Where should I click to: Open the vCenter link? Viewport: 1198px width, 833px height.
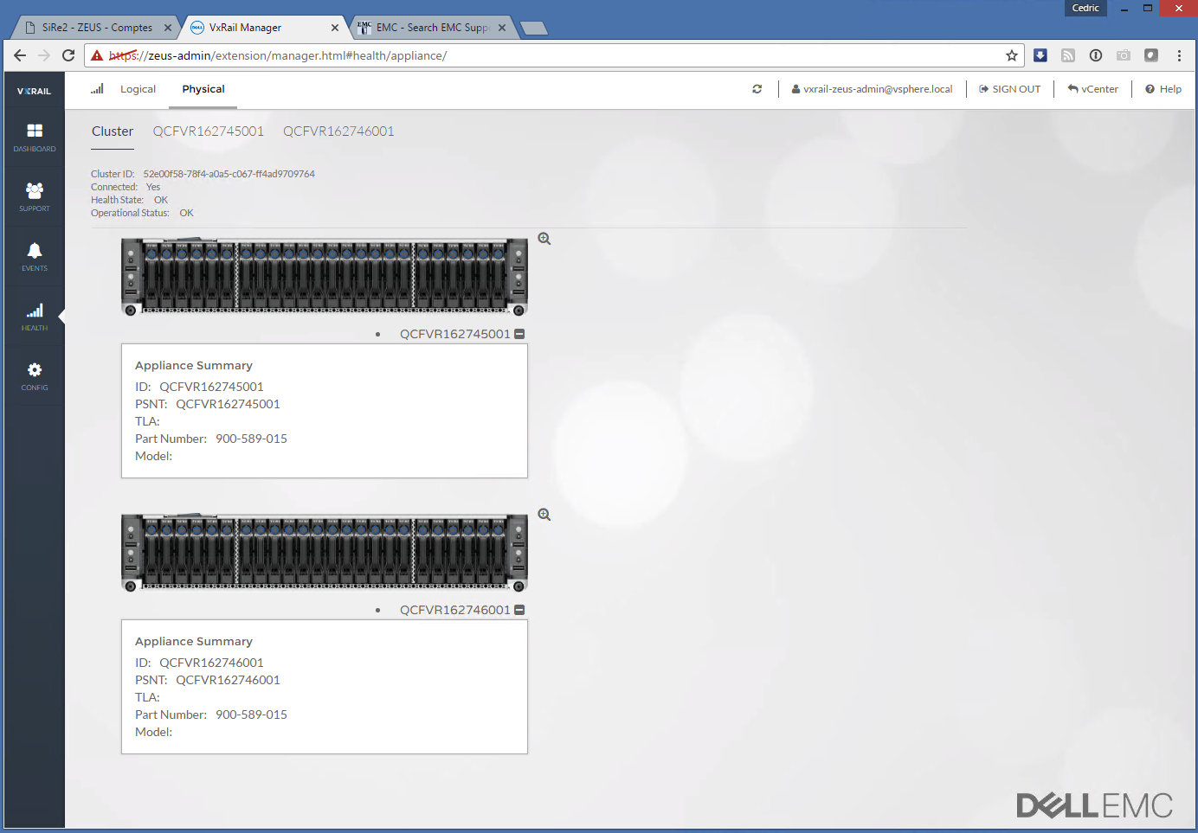(1092, 89)
